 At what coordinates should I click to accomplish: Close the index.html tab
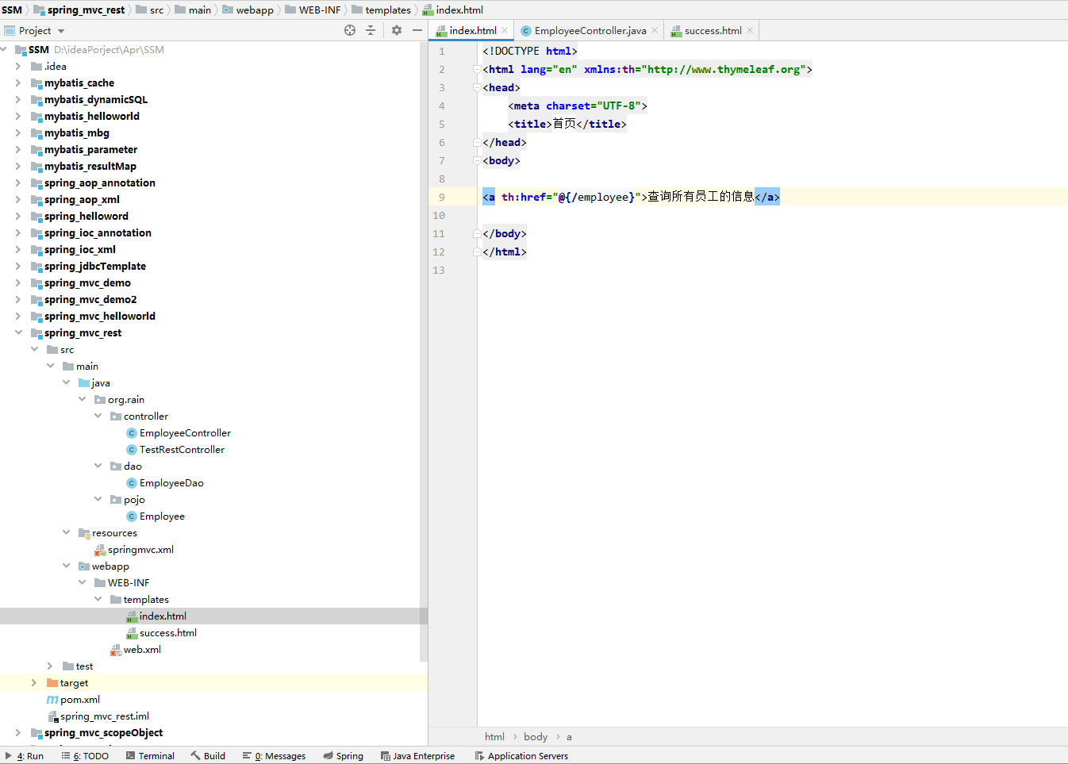tap(505, 31)
